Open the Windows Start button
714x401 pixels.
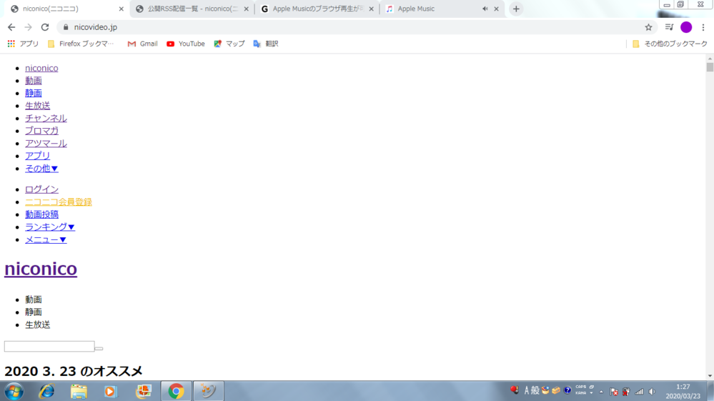[x=14, y=391]
